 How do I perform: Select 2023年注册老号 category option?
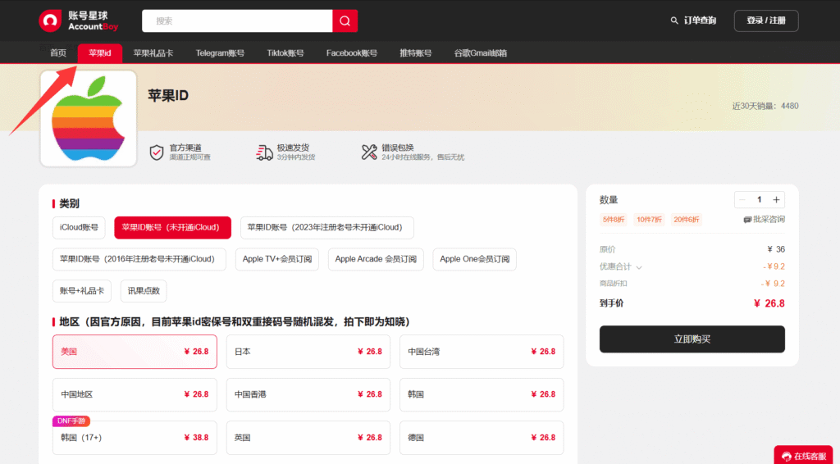326,227
